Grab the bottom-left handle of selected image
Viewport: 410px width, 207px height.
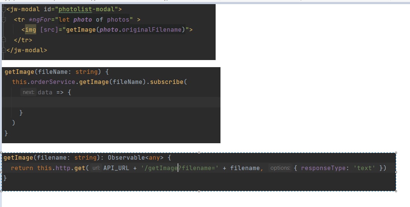point(1,191)
